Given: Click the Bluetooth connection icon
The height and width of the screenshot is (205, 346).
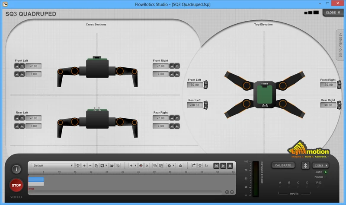Looking at the screenshot, I should [305, 165].
